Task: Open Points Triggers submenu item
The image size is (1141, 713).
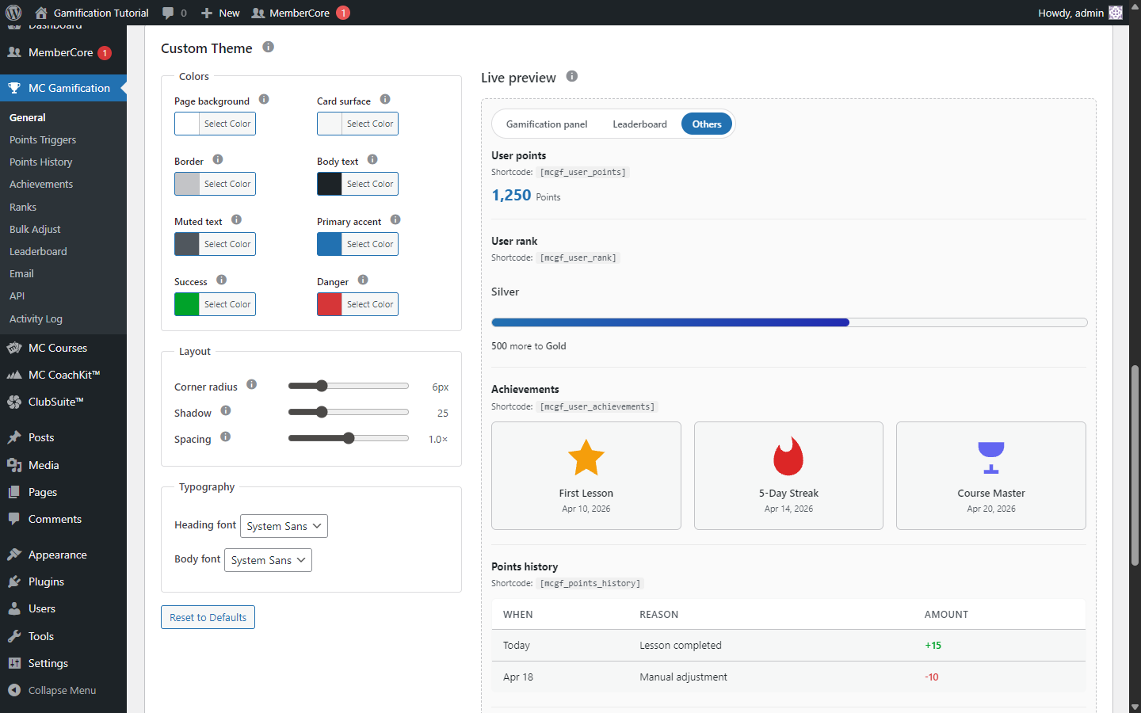Action: click(x=43, y=140)
